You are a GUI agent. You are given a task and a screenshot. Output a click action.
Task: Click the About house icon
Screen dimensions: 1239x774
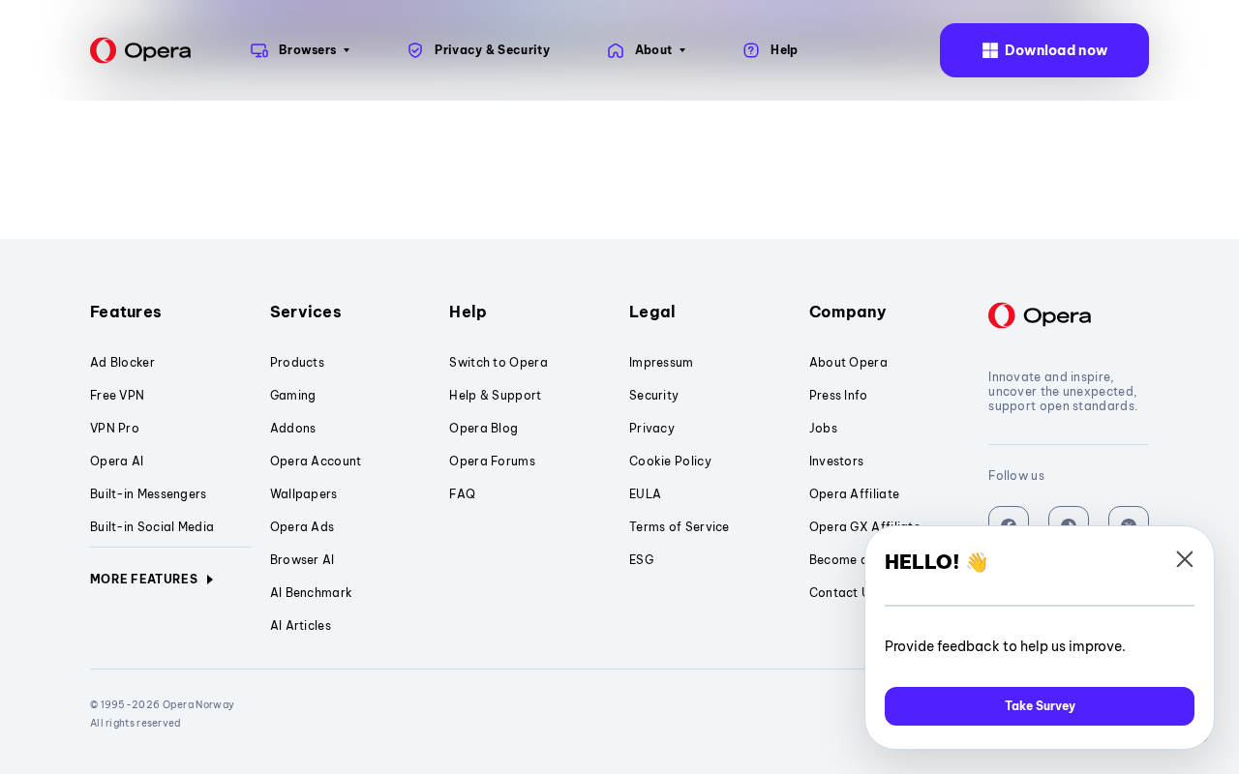[x=616, y=50]
